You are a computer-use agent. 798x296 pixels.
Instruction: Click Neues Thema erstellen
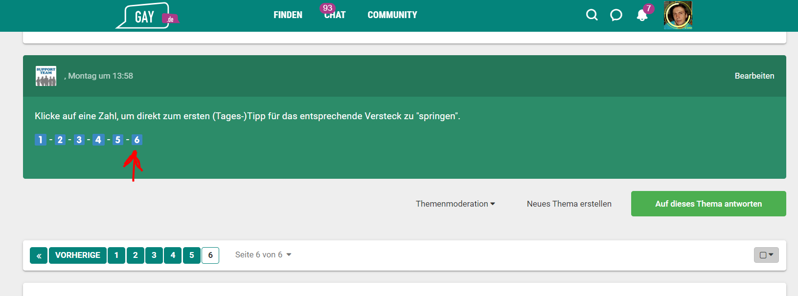pos(569,204)
